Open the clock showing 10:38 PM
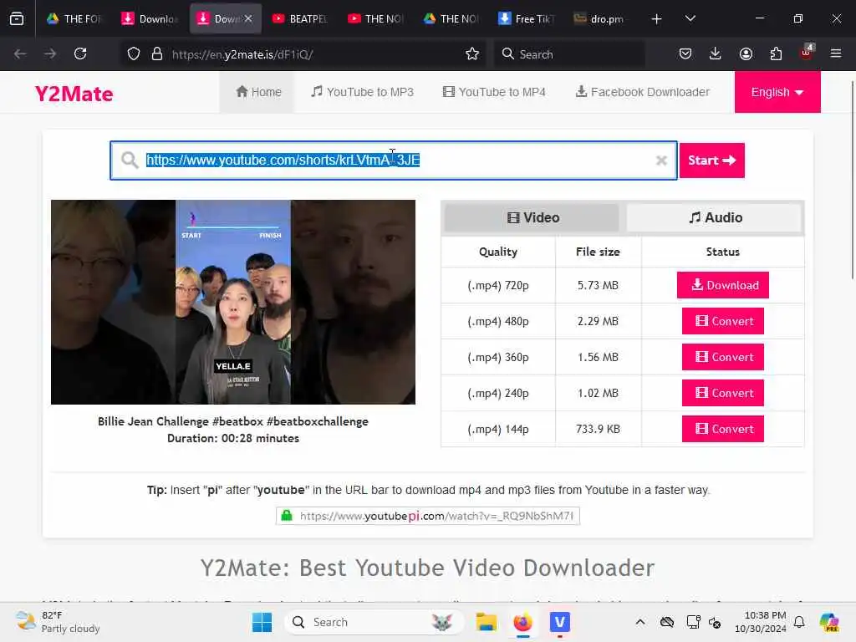This screenshot has height=642, width=856. point(760,622)
